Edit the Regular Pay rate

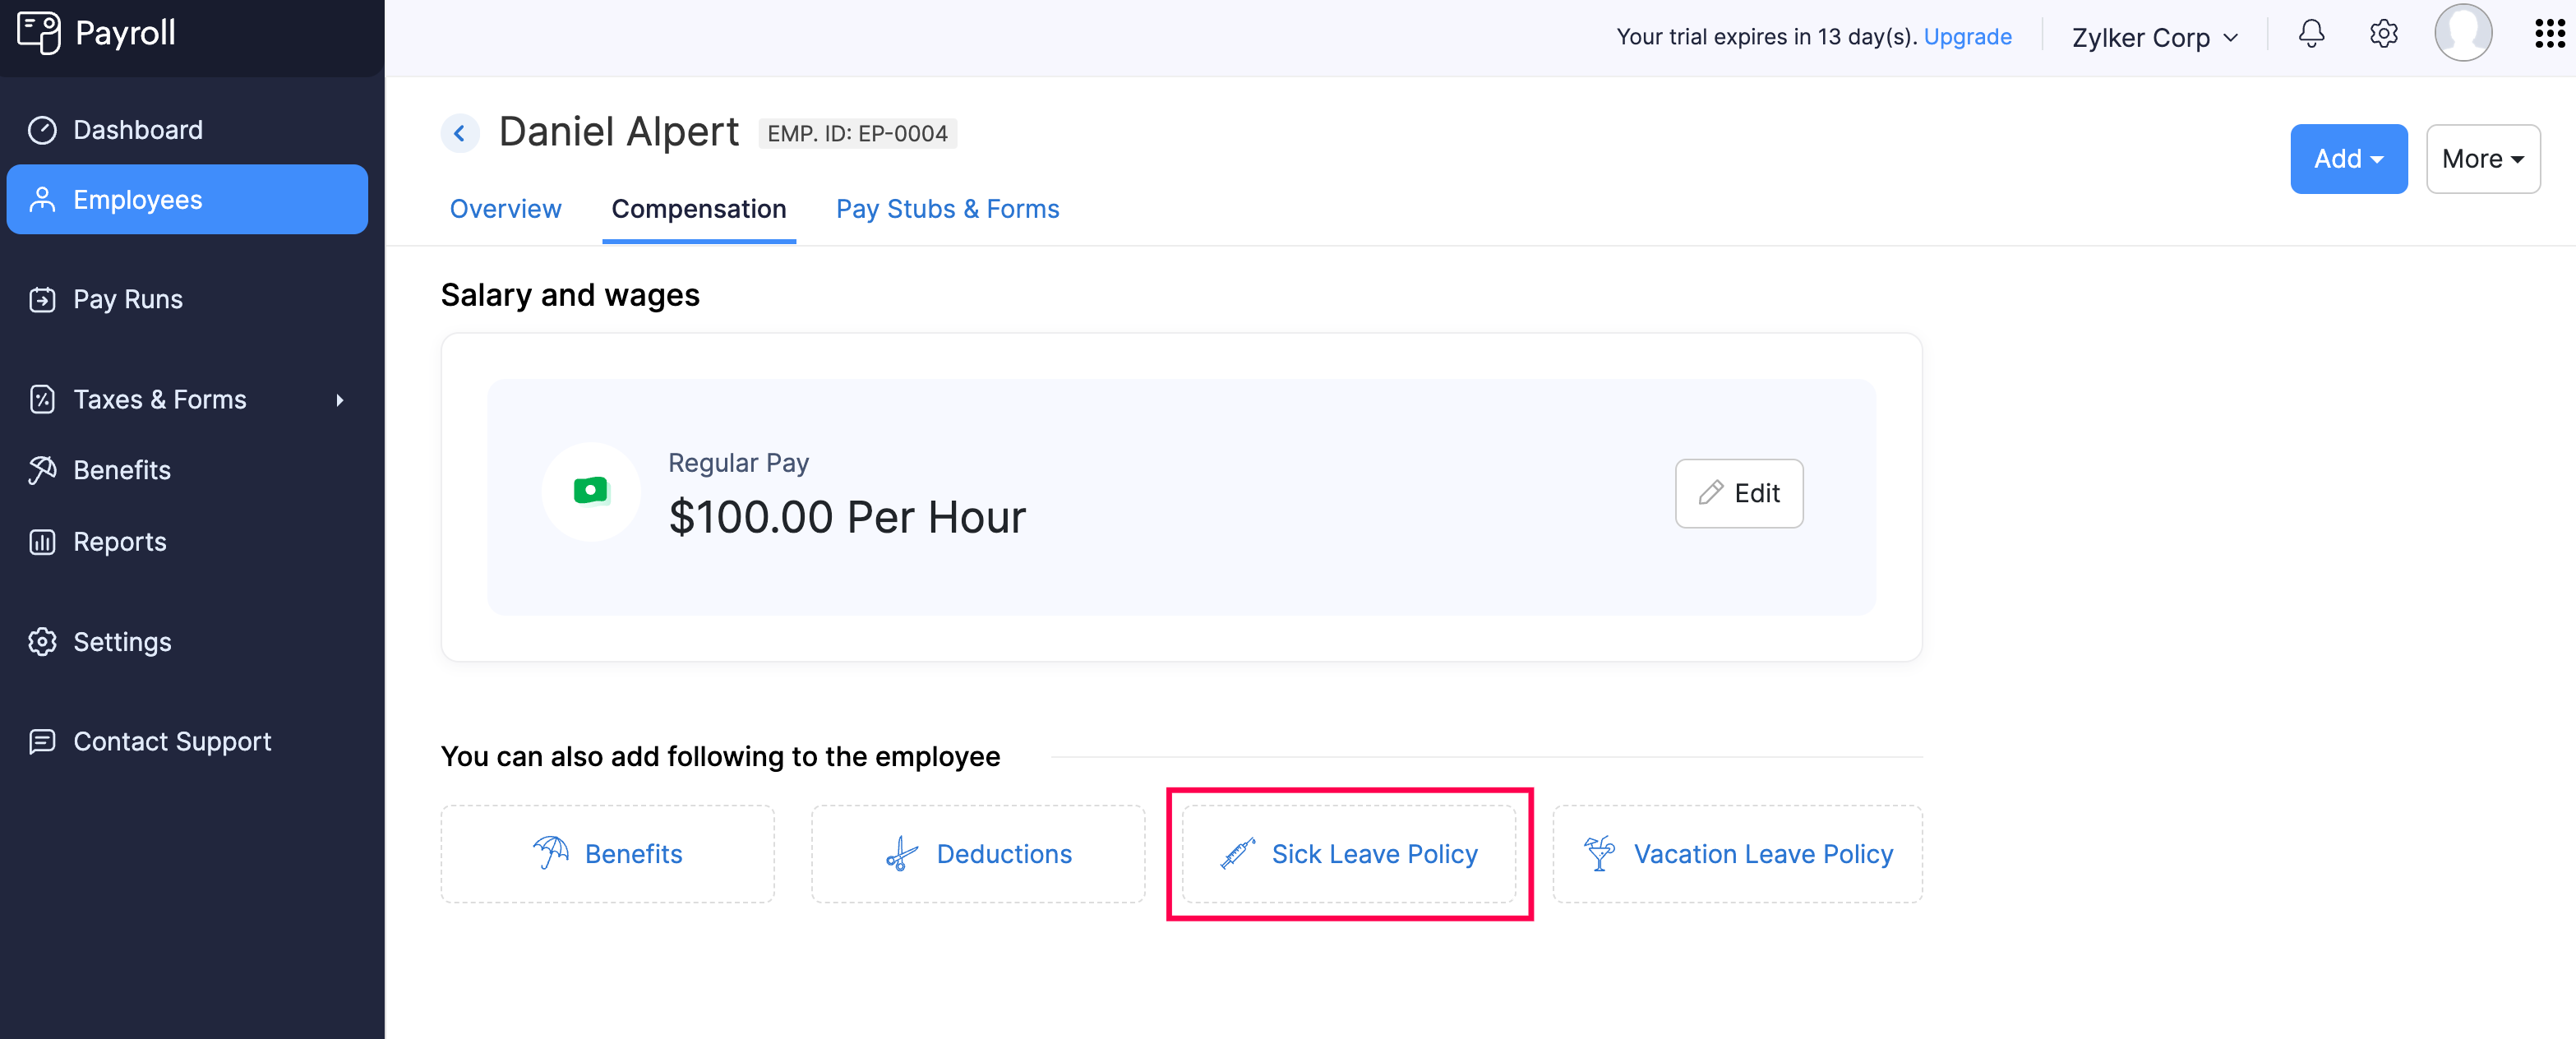1738,493
